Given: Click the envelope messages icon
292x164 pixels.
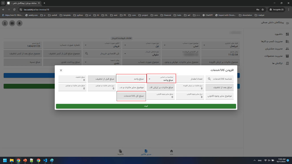Looking at the screenshot, I should 12,23.
